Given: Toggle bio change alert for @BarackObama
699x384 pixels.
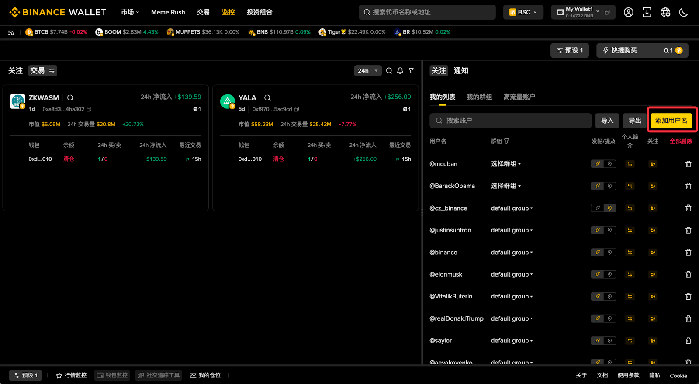Looking at the screenshot, I should coord(630,186).
